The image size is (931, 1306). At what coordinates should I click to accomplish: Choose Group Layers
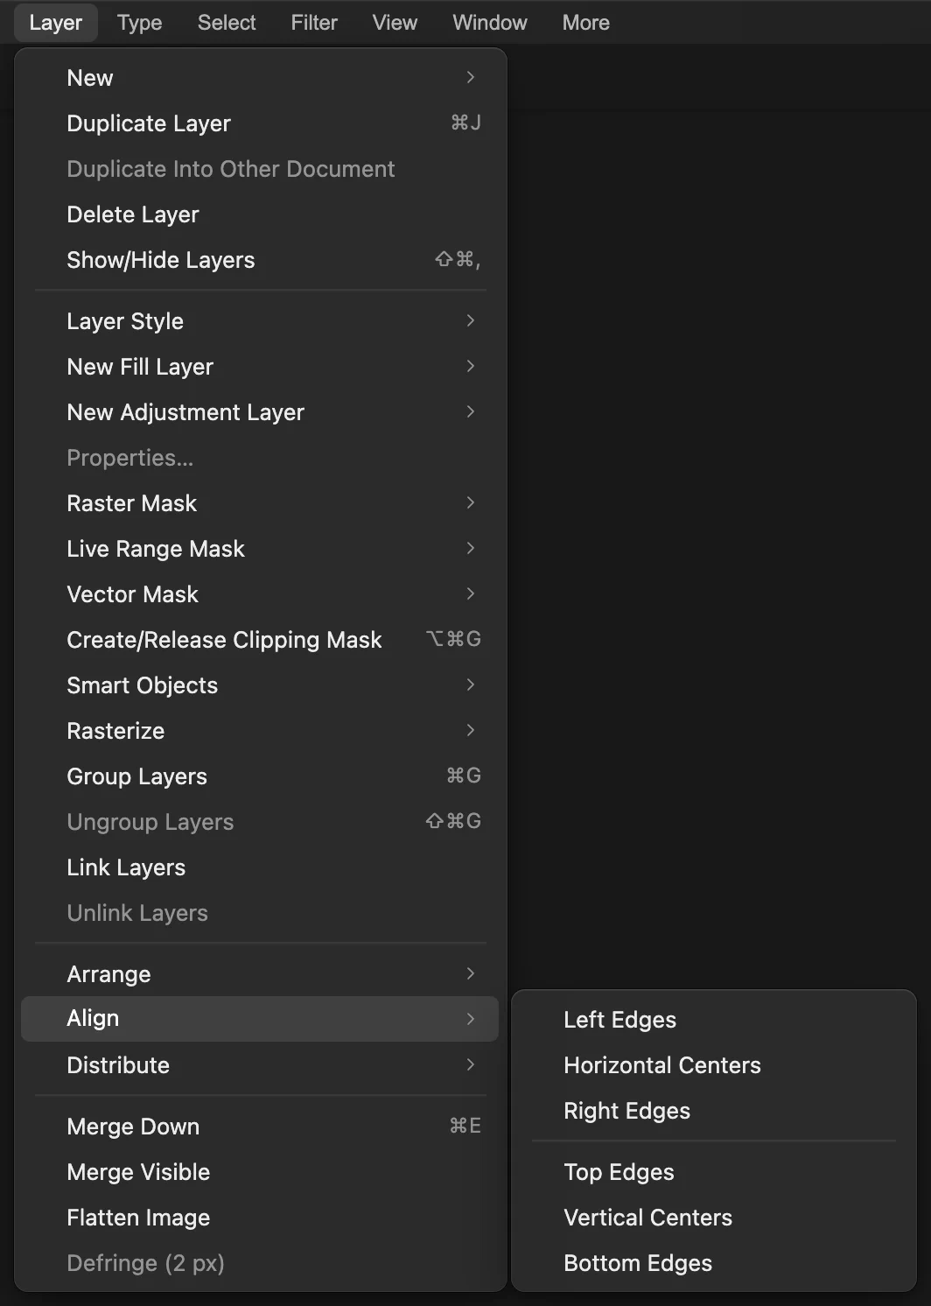260,776
